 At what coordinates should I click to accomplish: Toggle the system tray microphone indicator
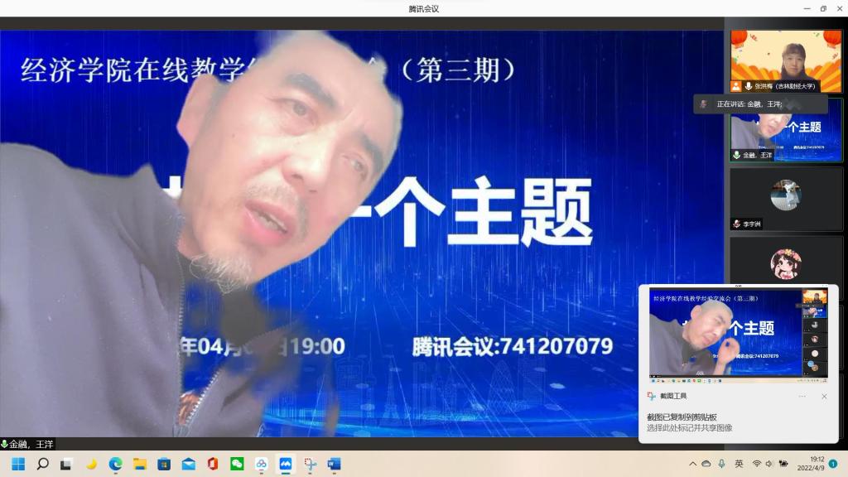[721, 464]
